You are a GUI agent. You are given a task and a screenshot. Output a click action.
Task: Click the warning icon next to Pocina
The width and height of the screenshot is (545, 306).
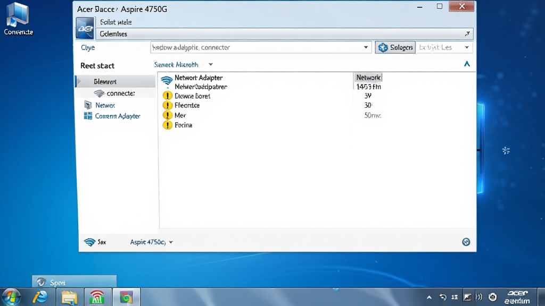click(168, 125)
